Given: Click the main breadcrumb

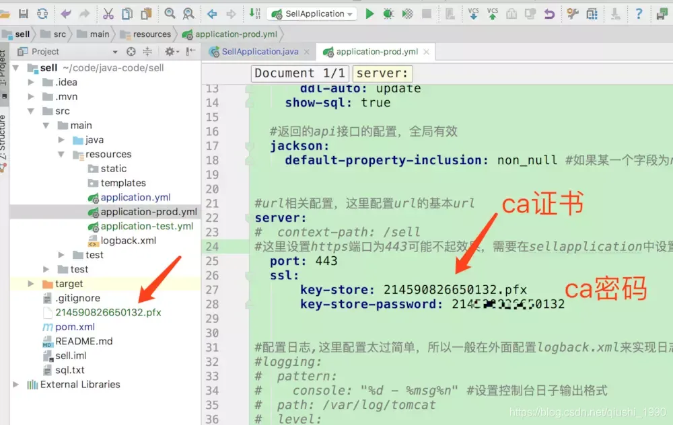Looking at the screenshot, I should [x=94, y=34].
